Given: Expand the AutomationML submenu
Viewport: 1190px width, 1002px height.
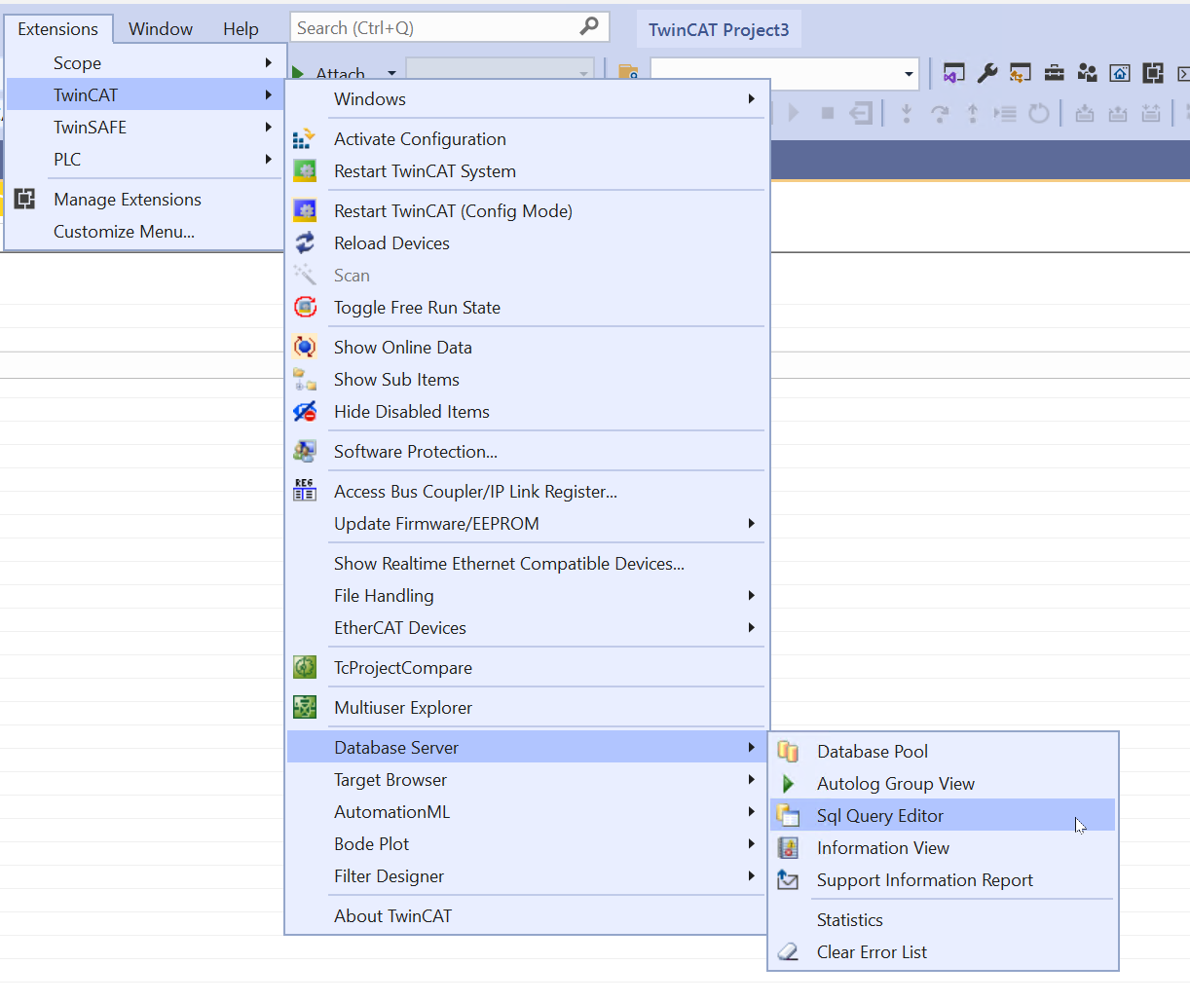Looking at the screenshot, I should pyautogui.click(x=751, y=812).
